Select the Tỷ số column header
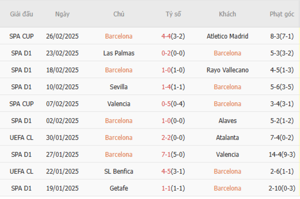 coord(173,14)
